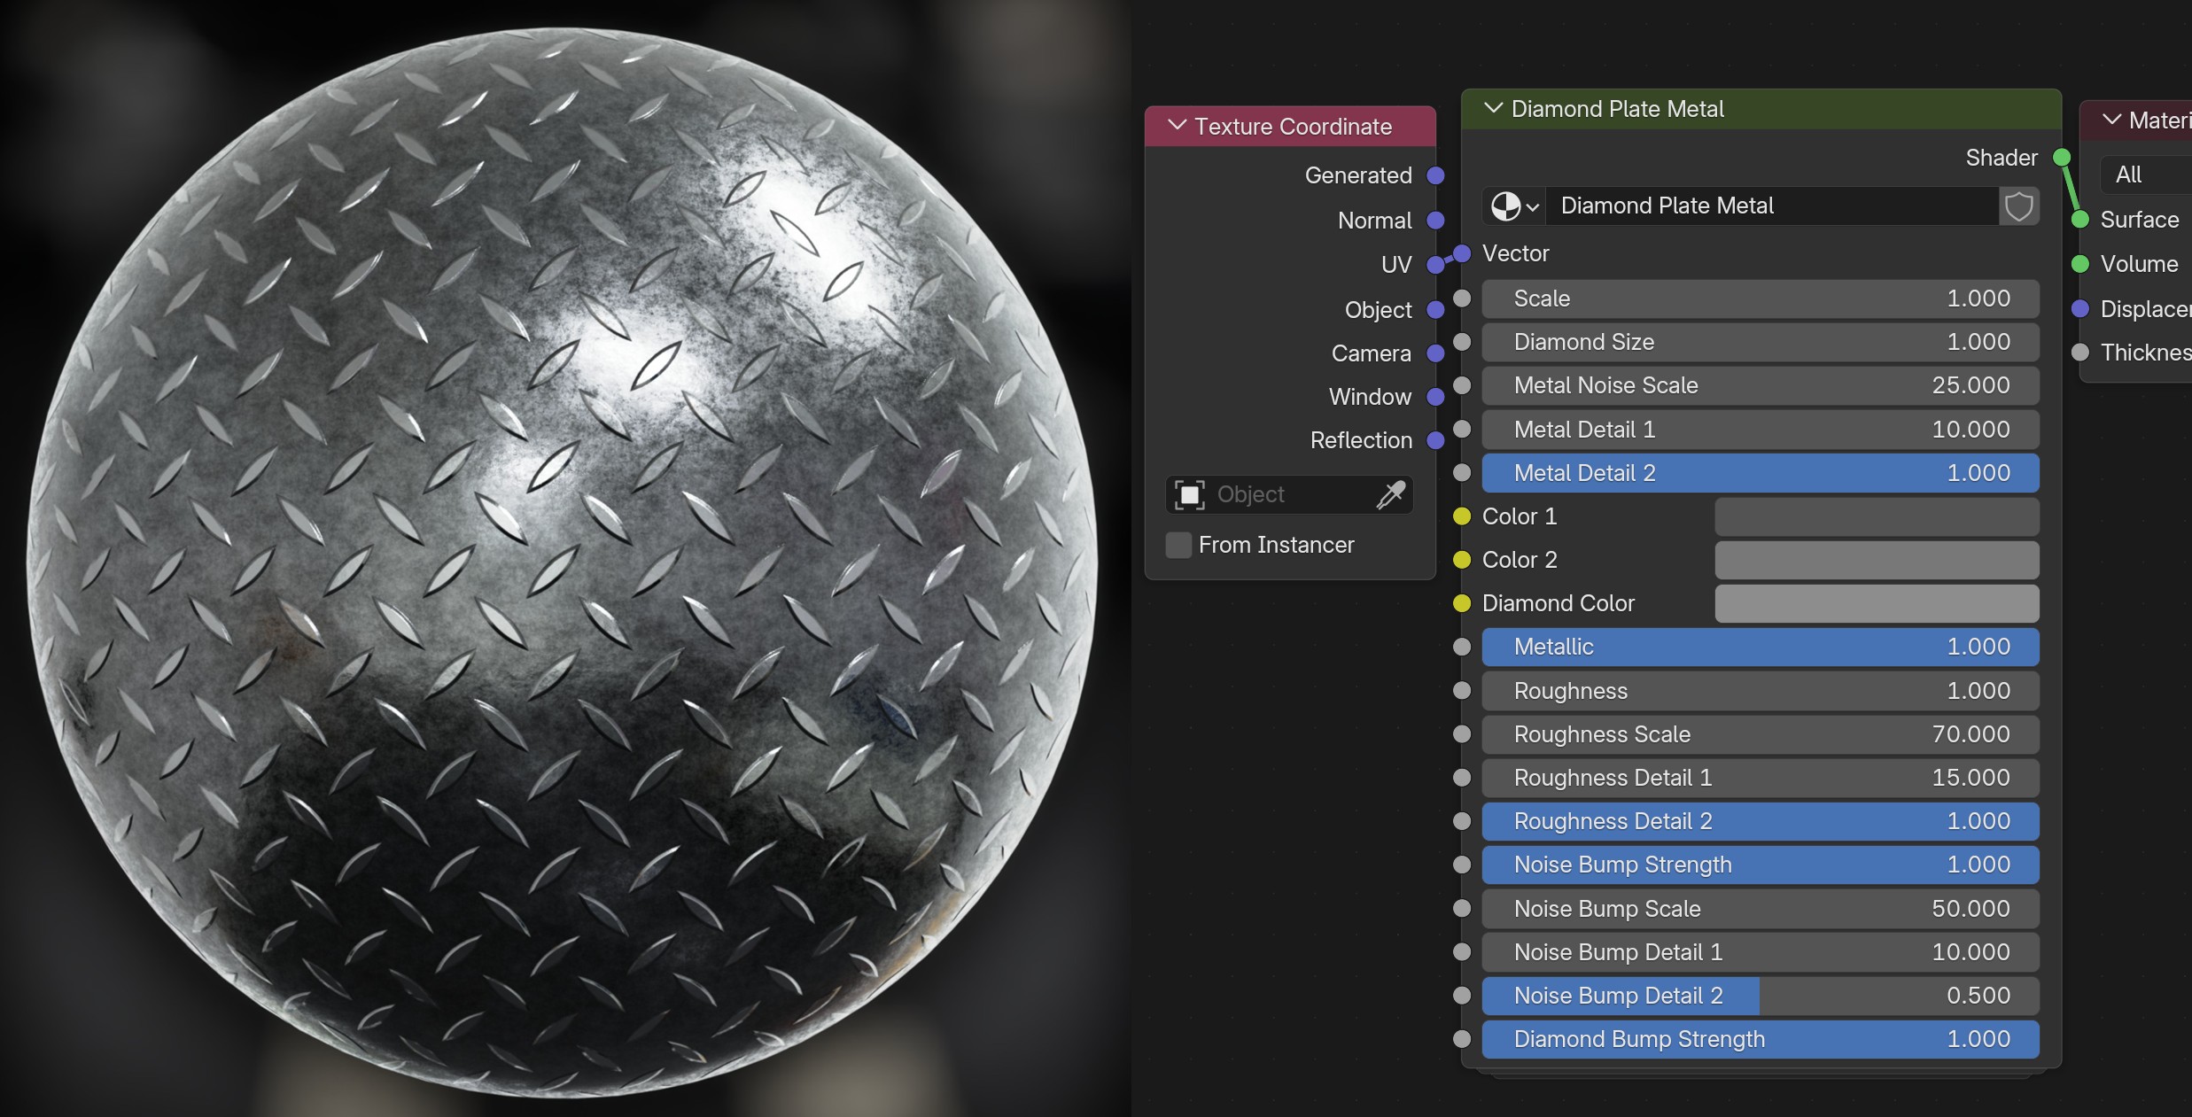Click the Color 2 swatch

1877,560
